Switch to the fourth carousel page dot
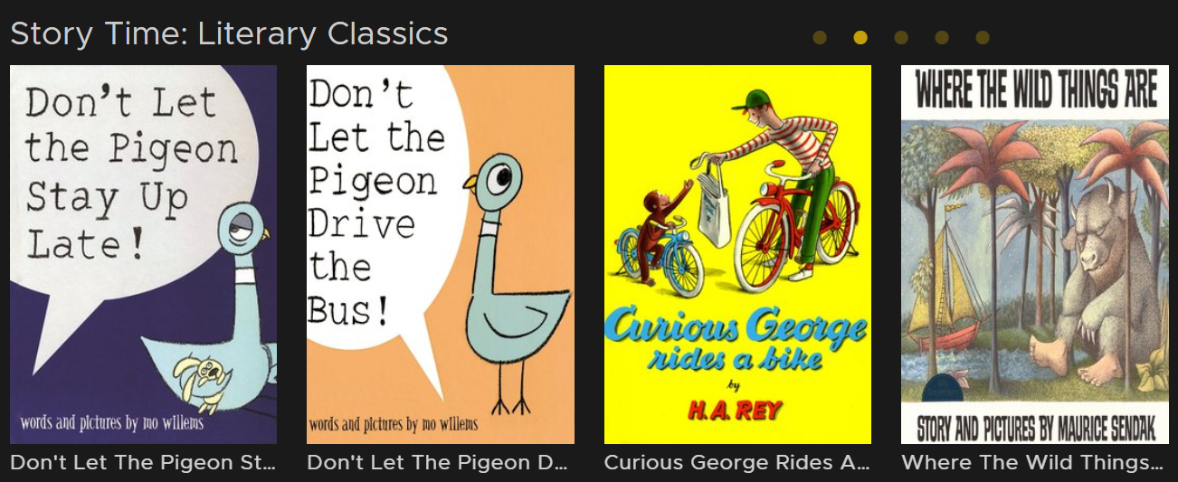The image size is (1178, 482). [x=942, y=37]
